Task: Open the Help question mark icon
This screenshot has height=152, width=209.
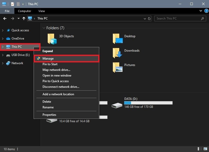Action: pyautogui.click(x=206, y=11)
